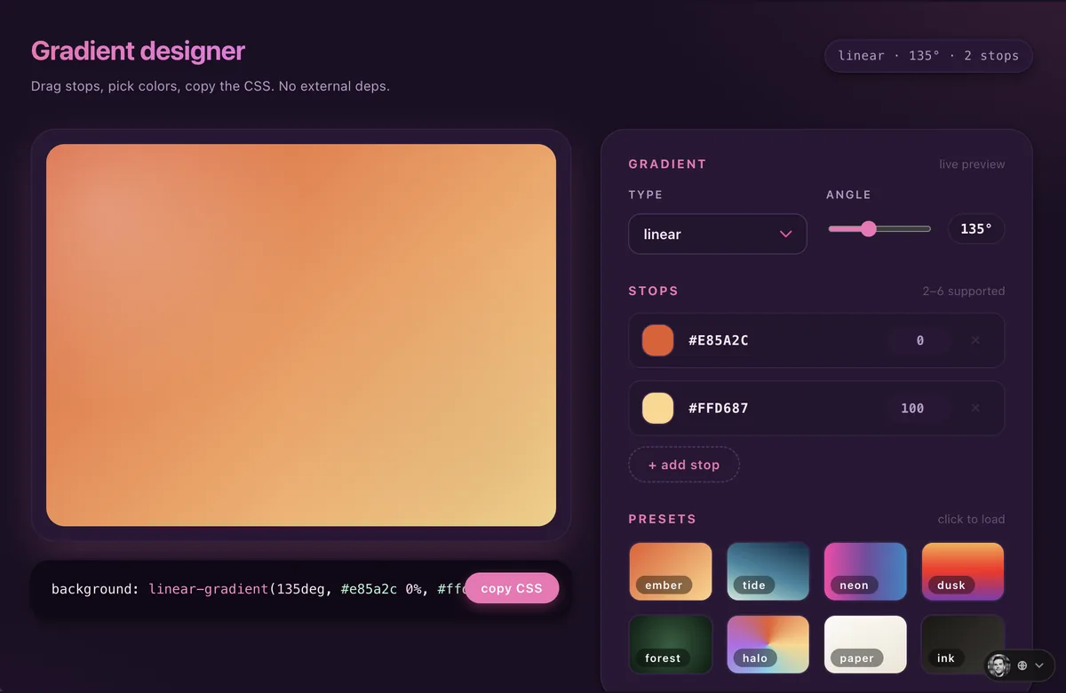Remove the #E85A2C stop with the x icon
The height and width of the screenshot is (693, 1066).
tap(975, 340)
